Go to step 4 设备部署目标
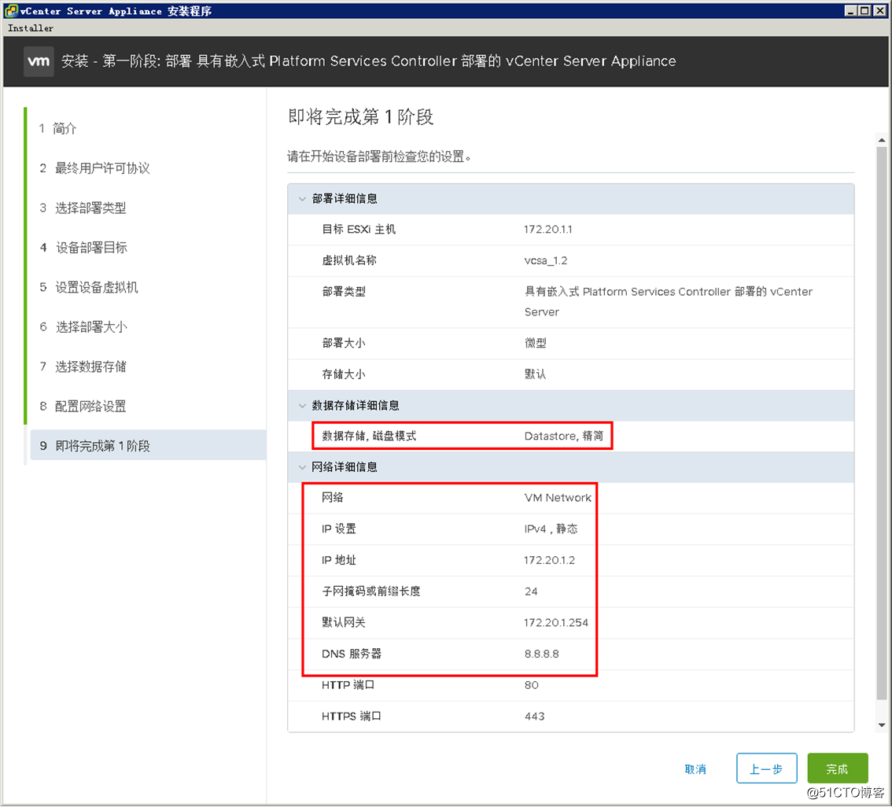 pyautogui.click(x=83, y=248)
